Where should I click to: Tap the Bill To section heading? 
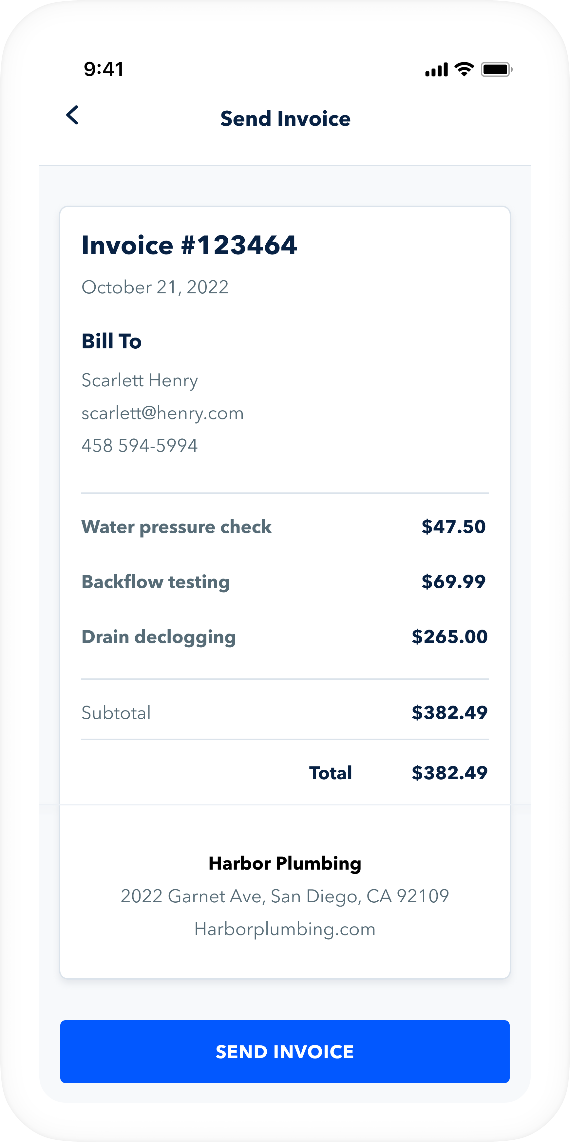pos(111,341)
